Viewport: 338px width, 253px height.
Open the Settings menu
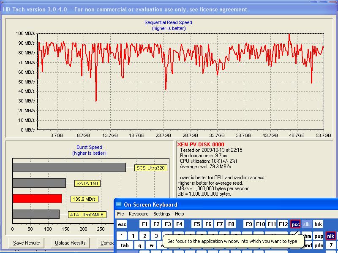(161, 214)
